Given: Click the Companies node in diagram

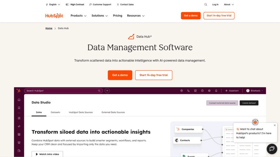Looking at the screenshot, I should coord(188,129).
